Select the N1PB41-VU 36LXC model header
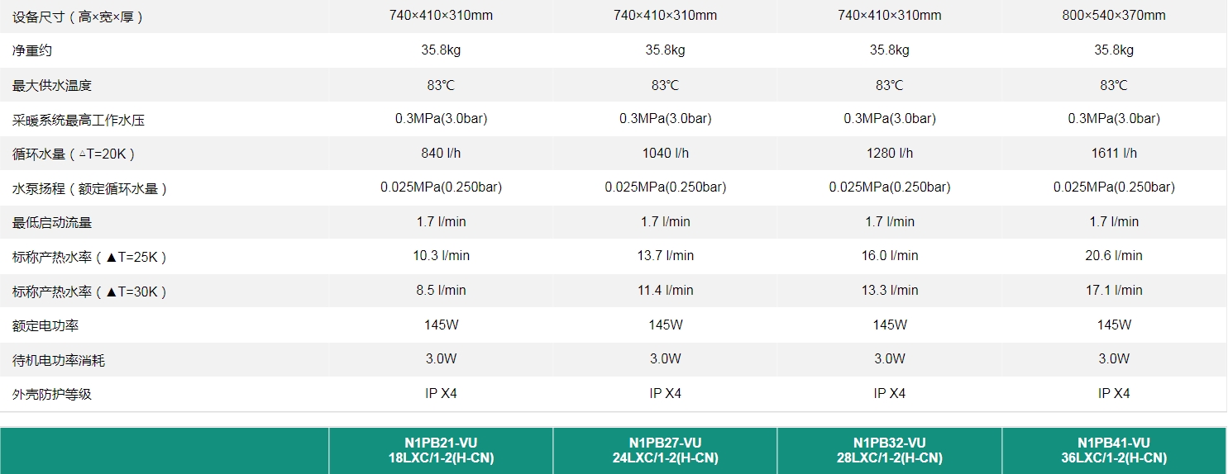This screenshot has width=1228, height=474. click(1113, 450)
